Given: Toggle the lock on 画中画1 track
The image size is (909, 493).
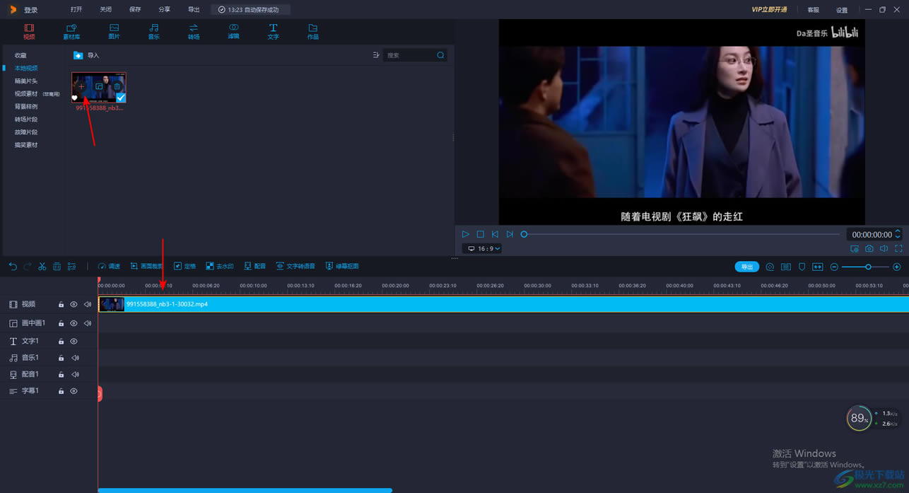Looking at the screenshot, I should tap(61, 323).
